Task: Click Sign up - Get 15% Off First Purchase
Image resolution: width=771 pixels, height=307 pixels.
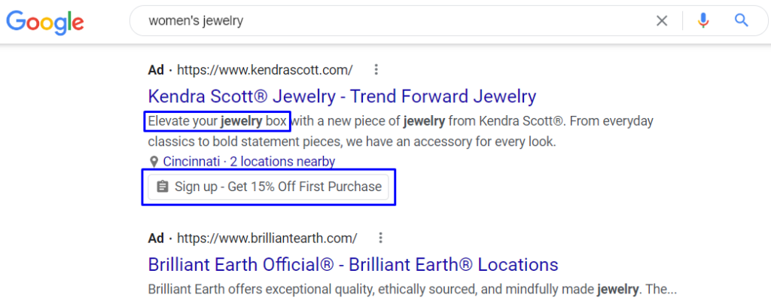Action: (x=269, y=187)
